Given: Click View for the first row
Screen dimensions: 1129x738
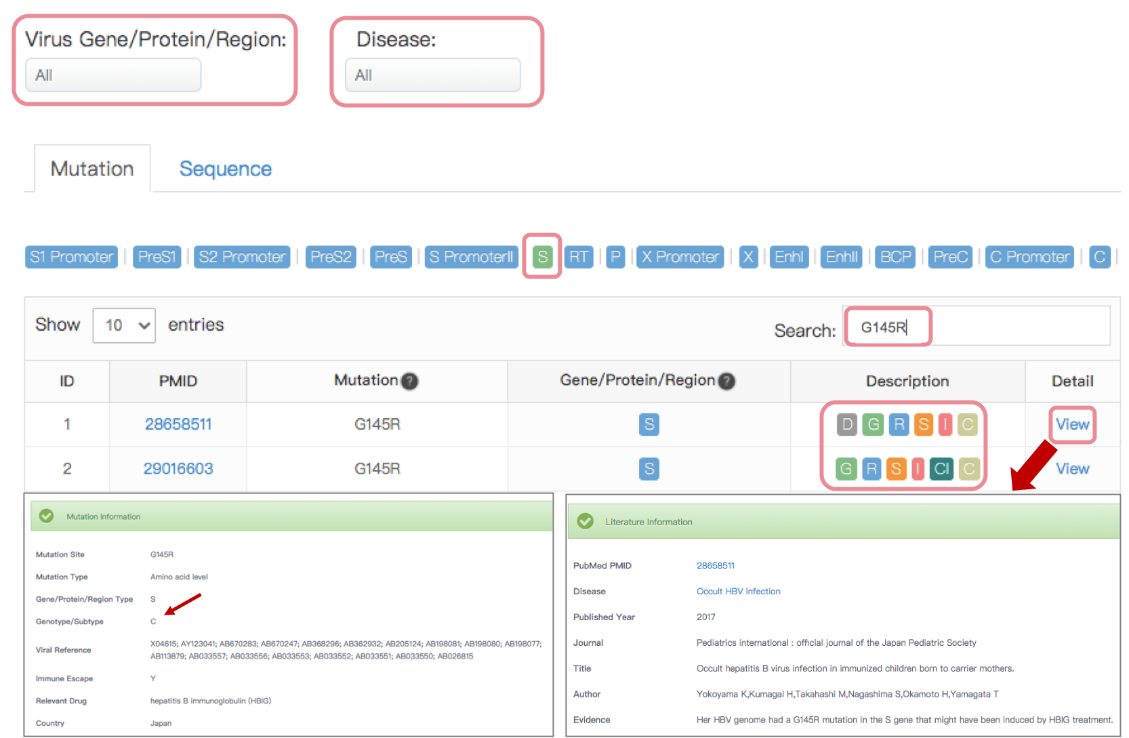Looking at the screenshot, I should click(x=1072, y=425).
